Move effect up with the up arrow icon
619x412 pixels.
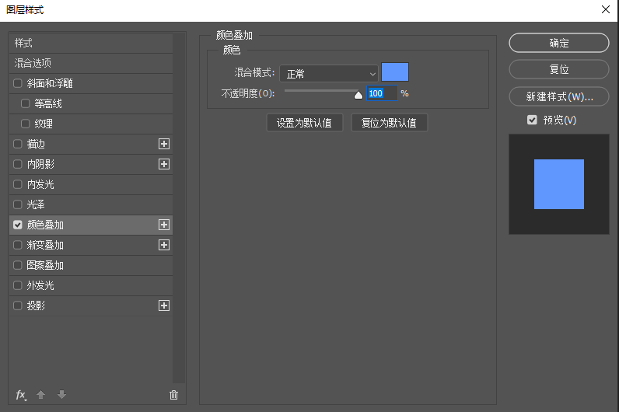pyautogui.click(x=40, y=395)
